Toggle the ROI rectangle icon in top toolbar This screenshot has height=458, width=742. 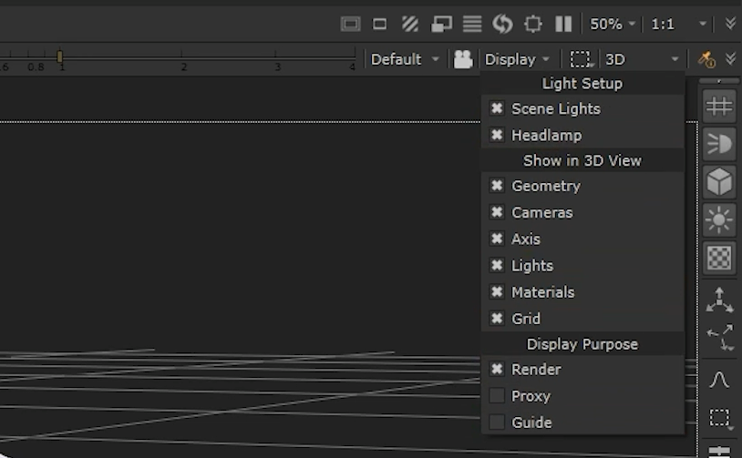pyautogui.click(x=379, y=24)
